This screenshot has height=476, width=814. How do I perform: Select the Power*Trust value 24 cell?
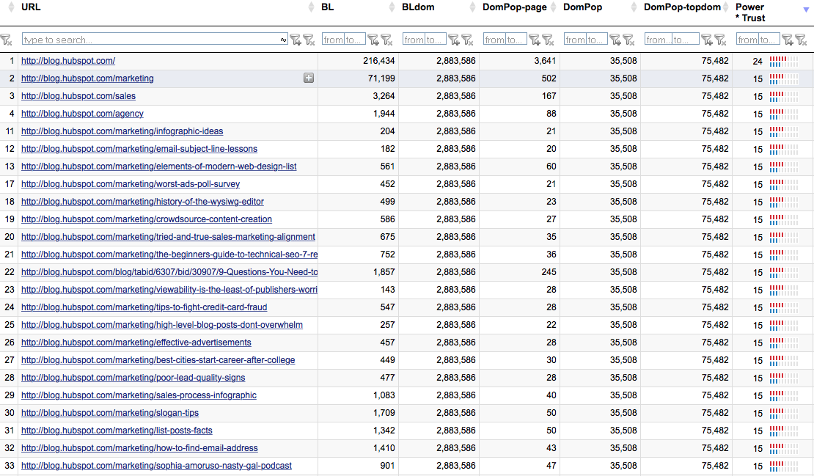click(758, 62)
